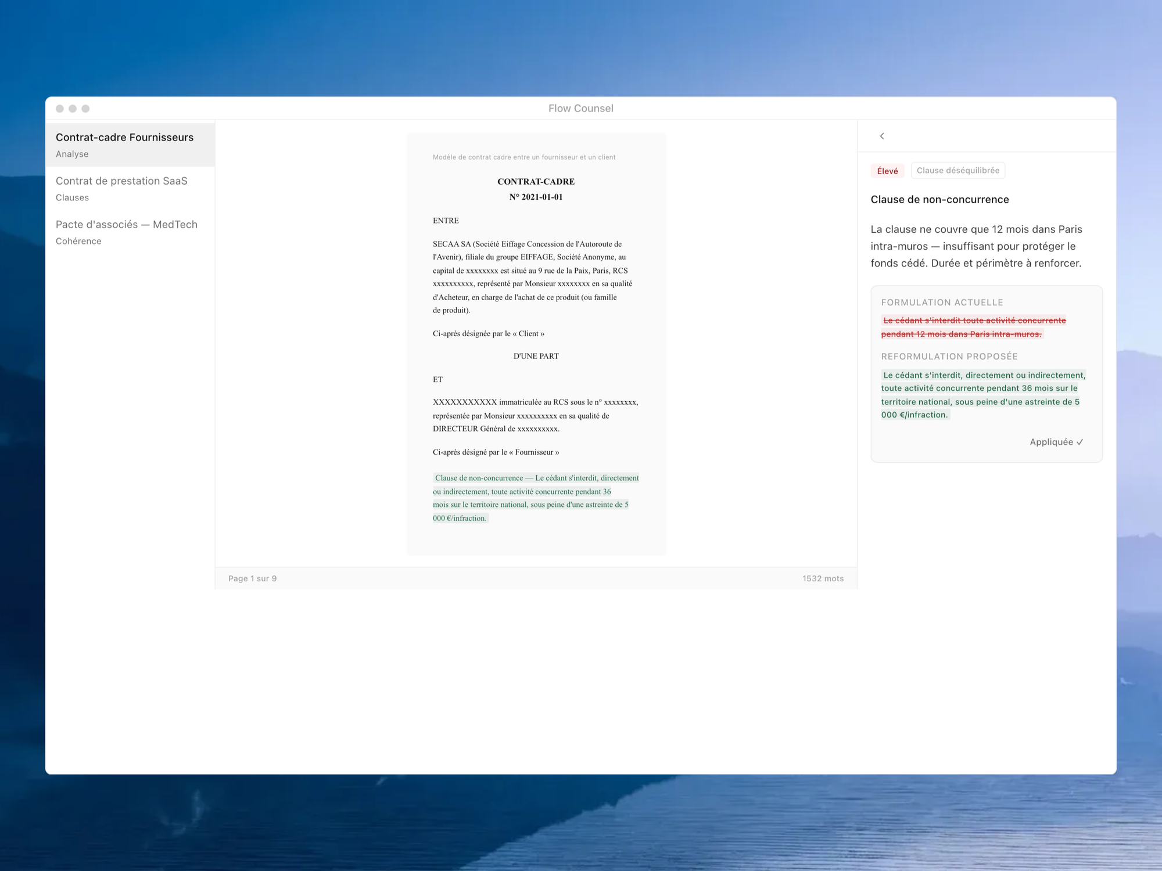Select the struck-through current formulation text

point(974,327)
